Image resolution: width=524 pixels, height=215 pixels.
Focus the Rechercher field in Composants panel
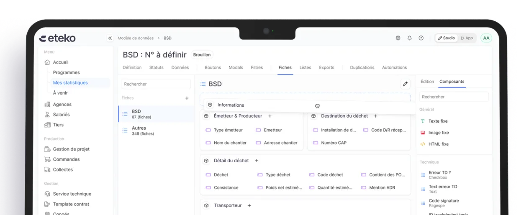tap(454, 97)
